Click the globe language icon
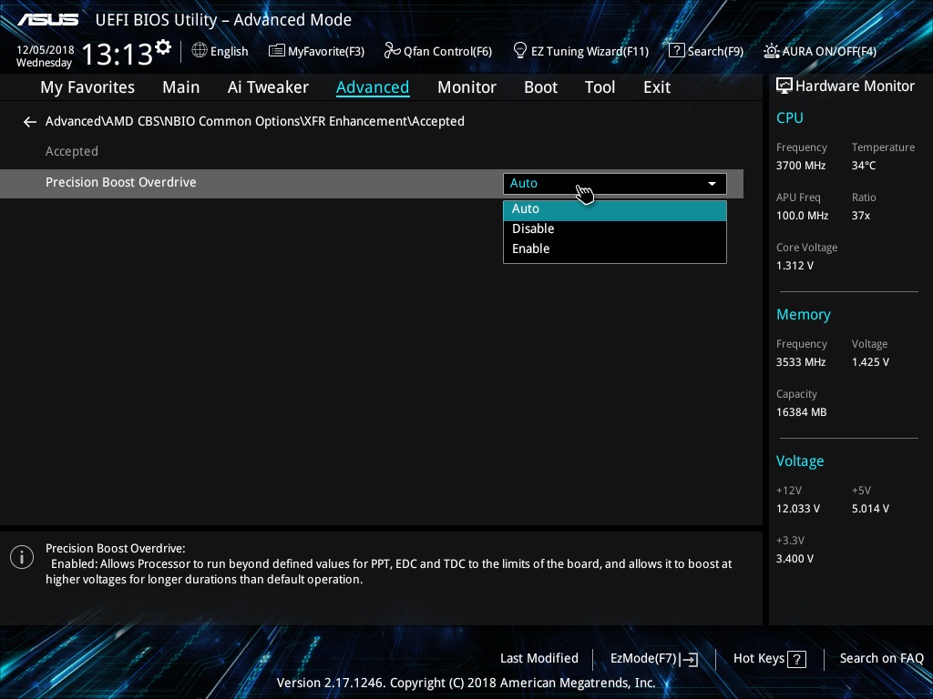The height and width of the screenshot is (699, 933). [200, 50]
